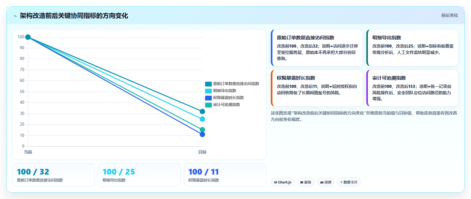Click the 表格 tag chip
The image size is (471, 199).
(x=306, y=182)
